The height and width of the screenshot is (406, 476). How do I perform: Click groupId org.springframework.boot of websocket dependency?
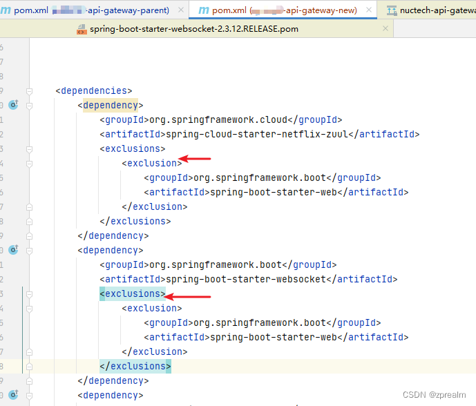click(x=218, y=265)
